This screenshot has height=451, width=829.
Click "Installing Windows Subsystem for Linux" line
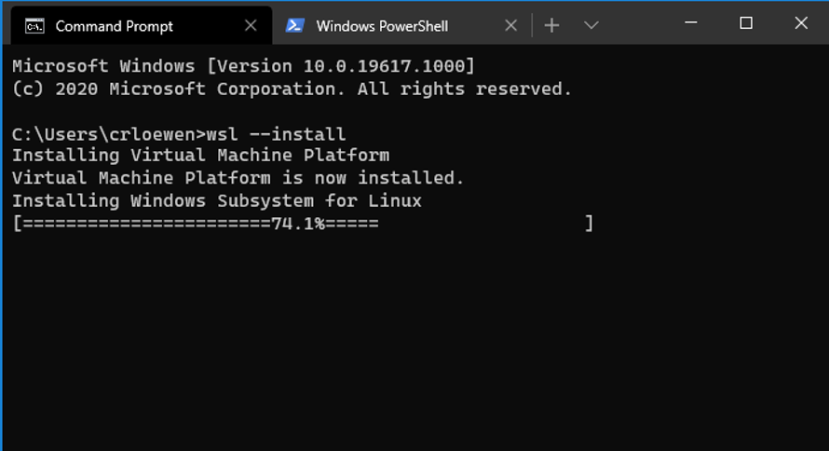216,200
